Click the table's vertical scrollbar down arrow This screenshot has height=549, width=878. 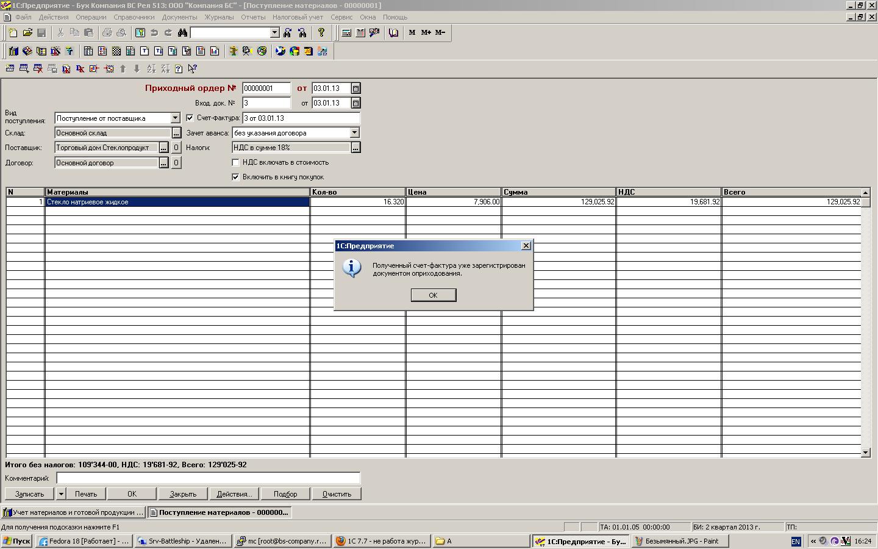click(x=865, y=452)
